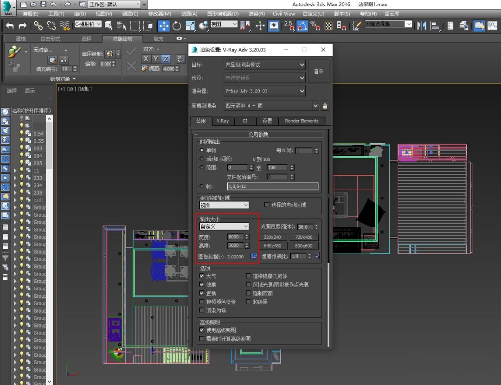Activate the Select and Rotate tool
Viewport: 501px width, 385px height.
177,26
